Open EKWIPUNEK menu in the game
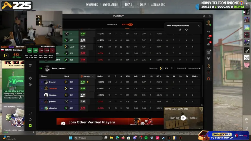This screenshot has height=141, width=251. (92, 5)
